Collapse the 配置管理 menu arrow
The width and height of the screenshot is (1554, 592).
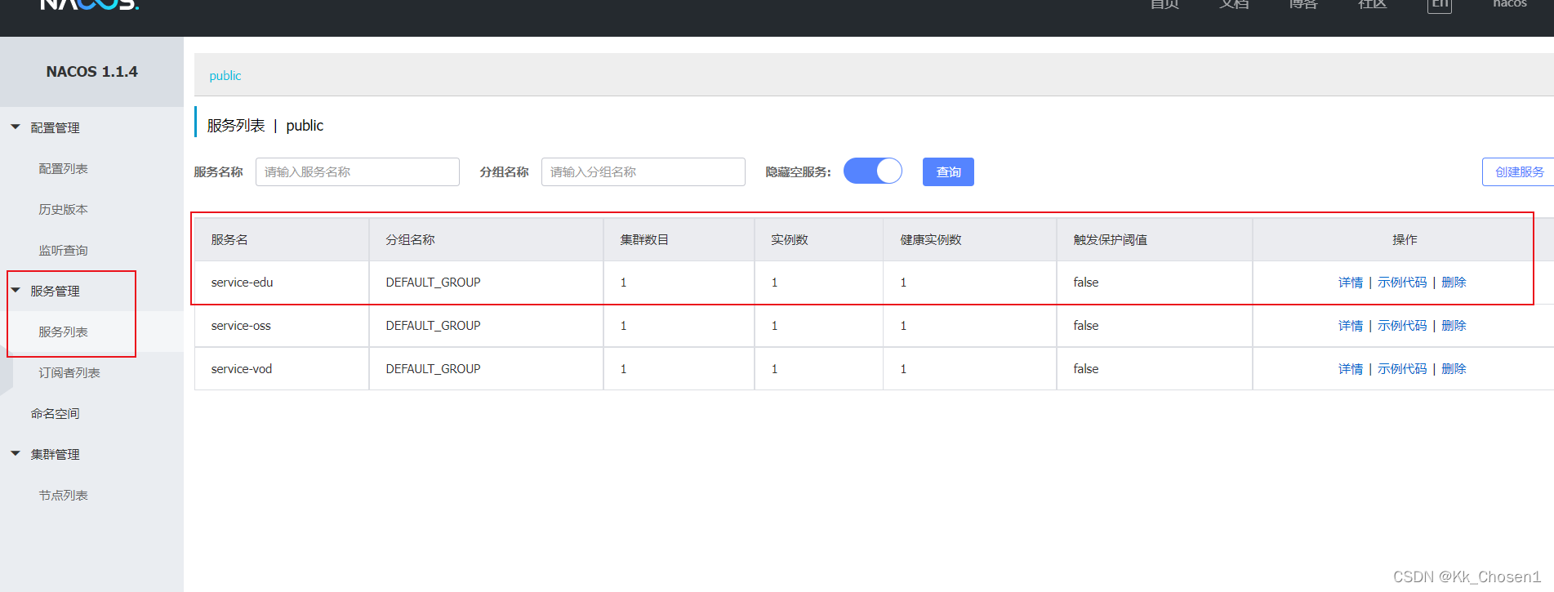pos(16,127)
